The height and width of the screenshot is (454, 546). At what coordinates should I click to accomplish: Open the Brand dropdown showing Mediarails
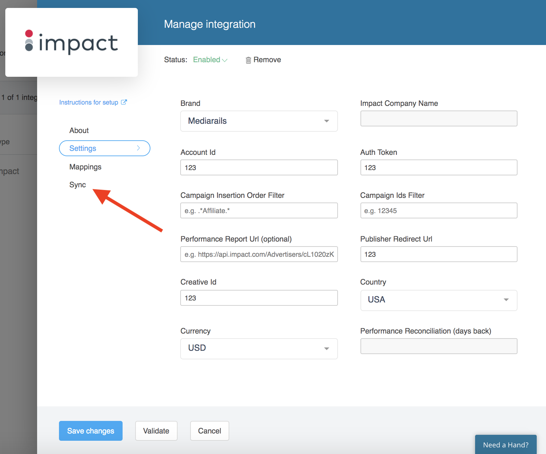(x=259, y=121)
